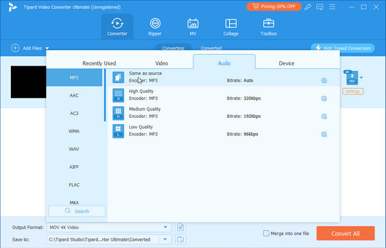Open the Ripper module
The image size is (386, 248).
(155, 27)
